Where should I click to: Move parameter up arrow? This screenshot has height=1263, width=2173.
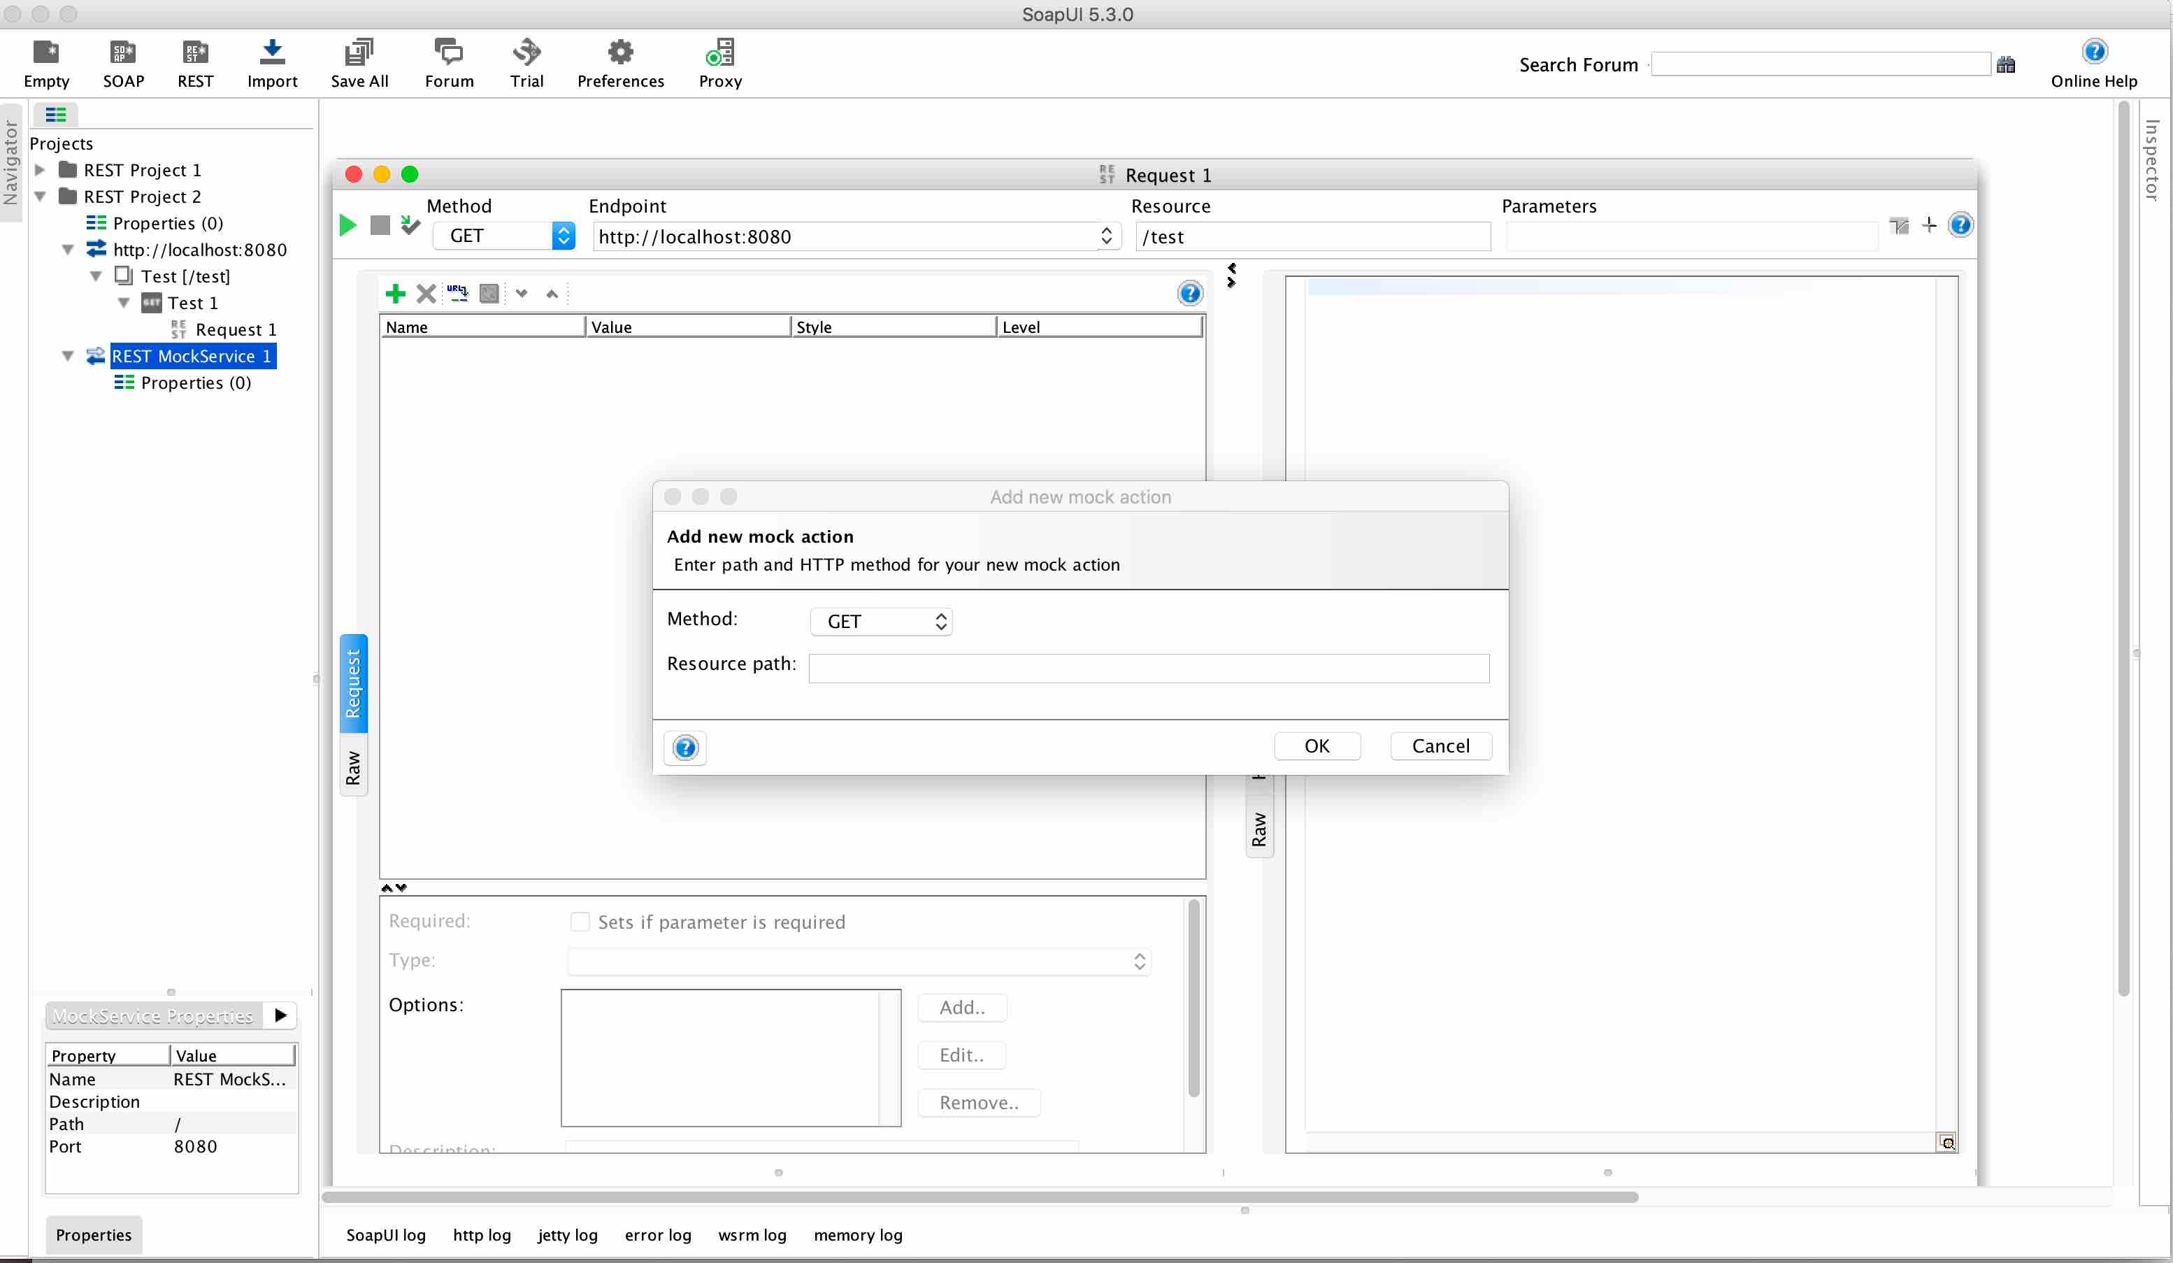[x=552, y=294]
